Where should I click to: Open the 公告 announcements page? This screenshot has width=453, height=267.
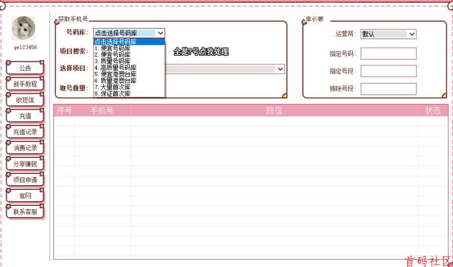(25, 68)
